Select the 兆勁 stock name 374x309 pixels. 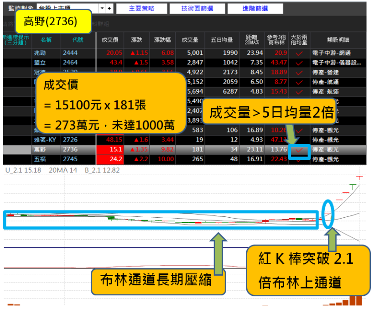pos(40,53)
